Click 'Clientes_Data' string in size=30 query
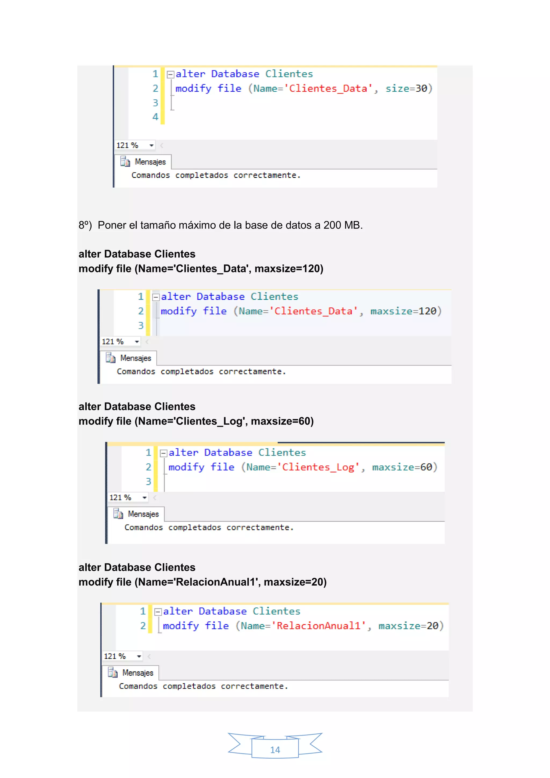 pos(328,88)
